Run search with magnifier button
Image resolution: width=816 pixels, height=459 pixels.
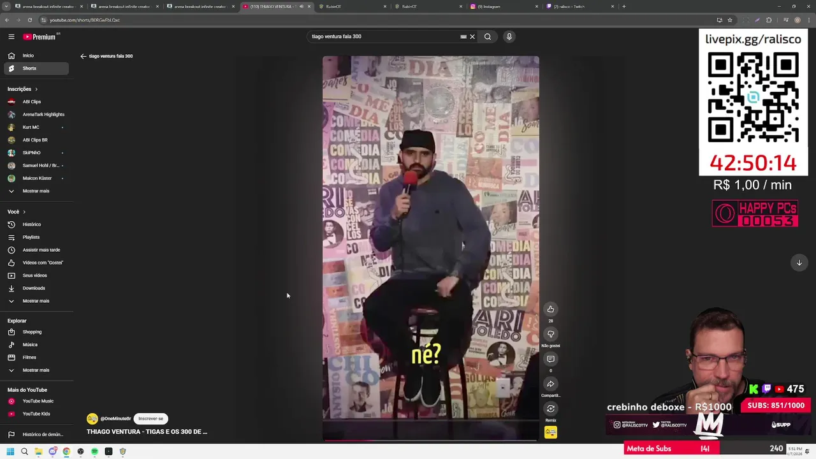click(x=488, y=36)
